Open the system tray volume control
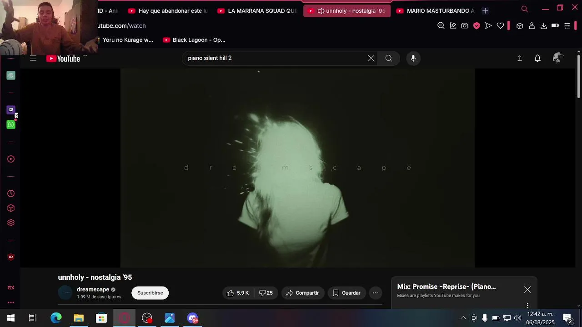Viewport: 582px width, 327px height. pos(517,318)
